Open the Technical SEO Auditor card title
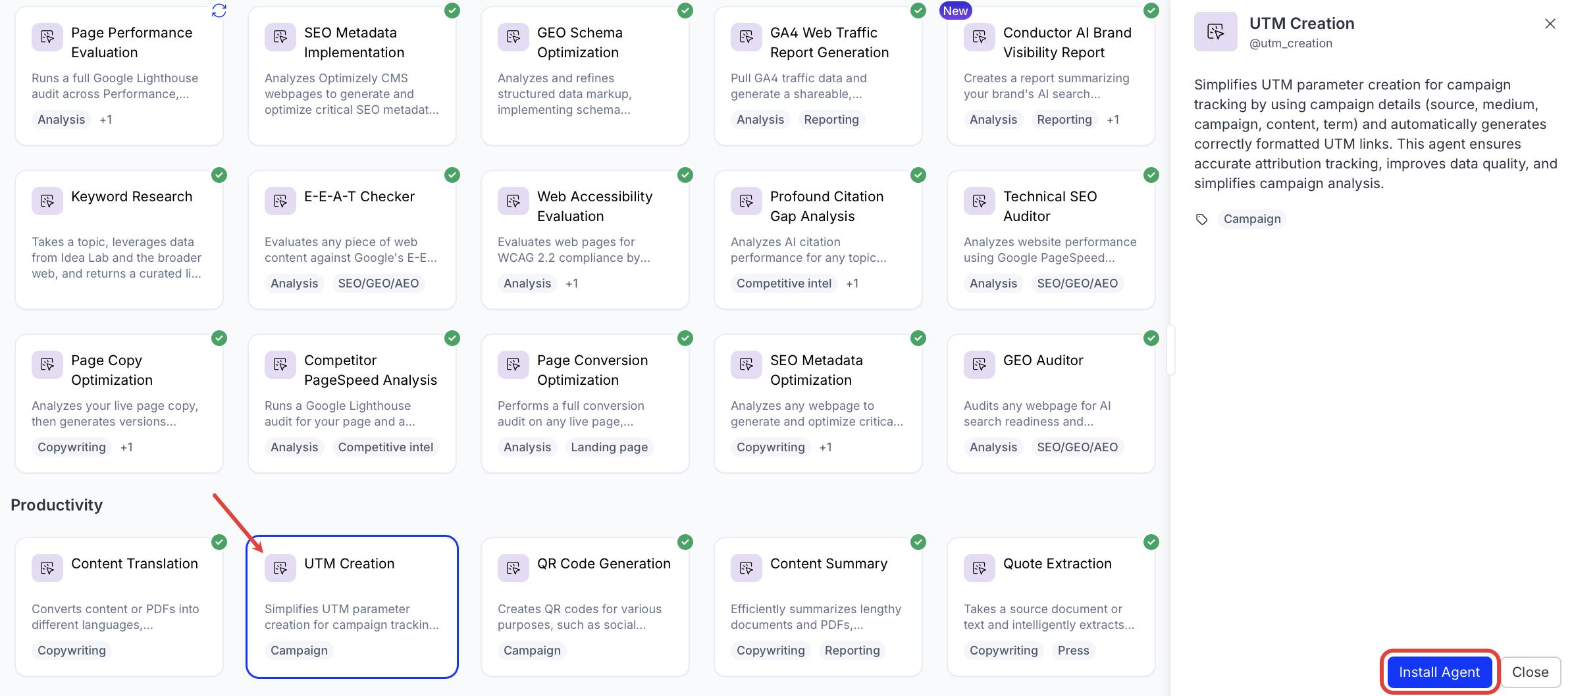This screenshot has height=696, width=1572. tap(1050, 207)
